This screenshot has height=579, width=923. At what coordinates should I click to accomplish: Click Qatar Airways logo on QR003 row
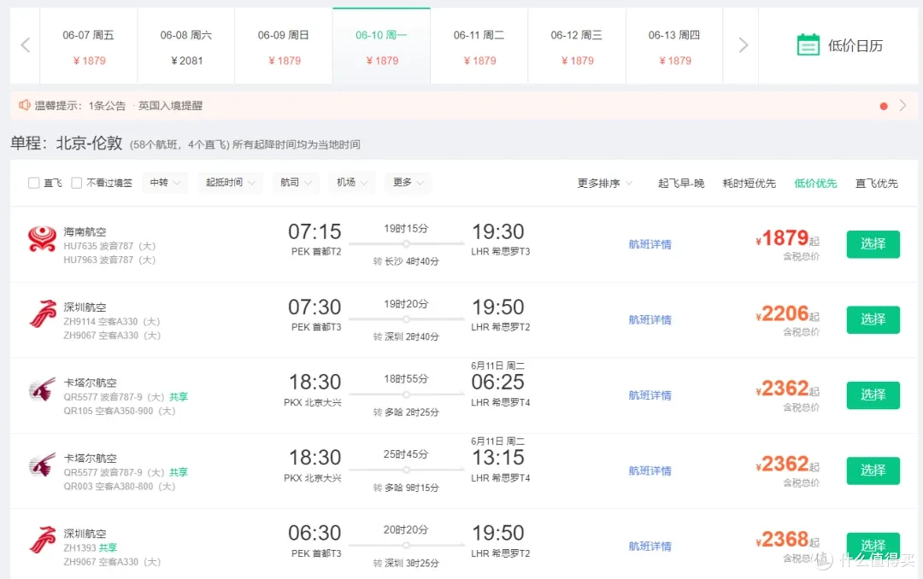tap(43, 465)
